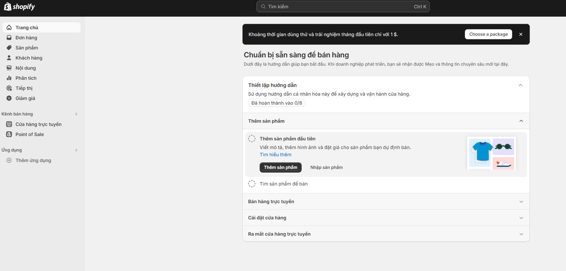Click the Shopify logo in header
566x271 pixels.
20,7
